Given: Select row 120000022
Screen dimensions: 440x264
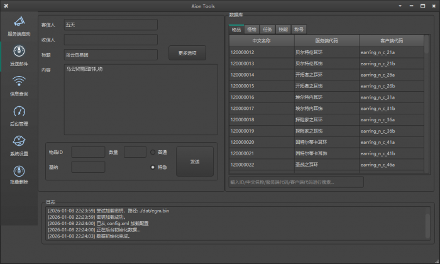Looking at the screenshot, I should (x=326, y=165).
